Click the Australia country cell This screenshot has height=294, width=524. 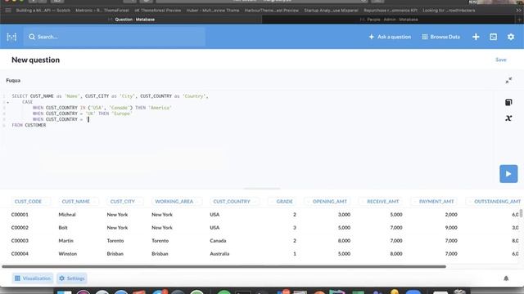point(219,254)
